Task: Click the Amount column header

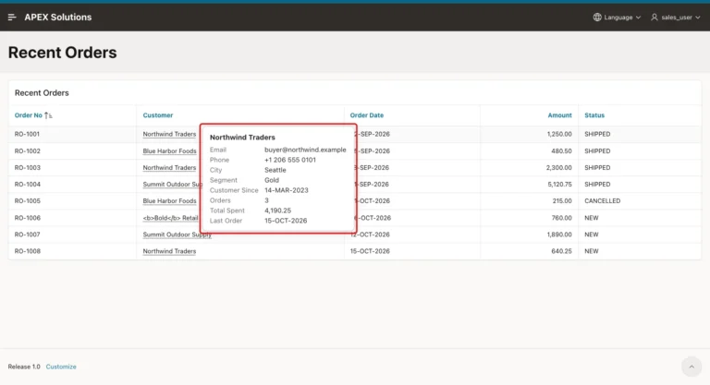Action: 559,115
